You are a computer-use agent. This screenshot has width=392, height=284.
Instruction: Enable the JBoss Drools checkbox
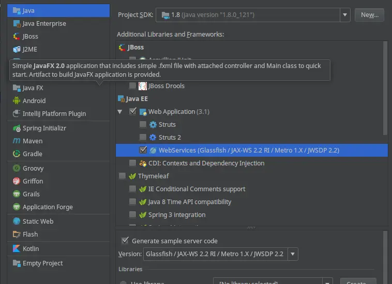click(x=132, y=86)
